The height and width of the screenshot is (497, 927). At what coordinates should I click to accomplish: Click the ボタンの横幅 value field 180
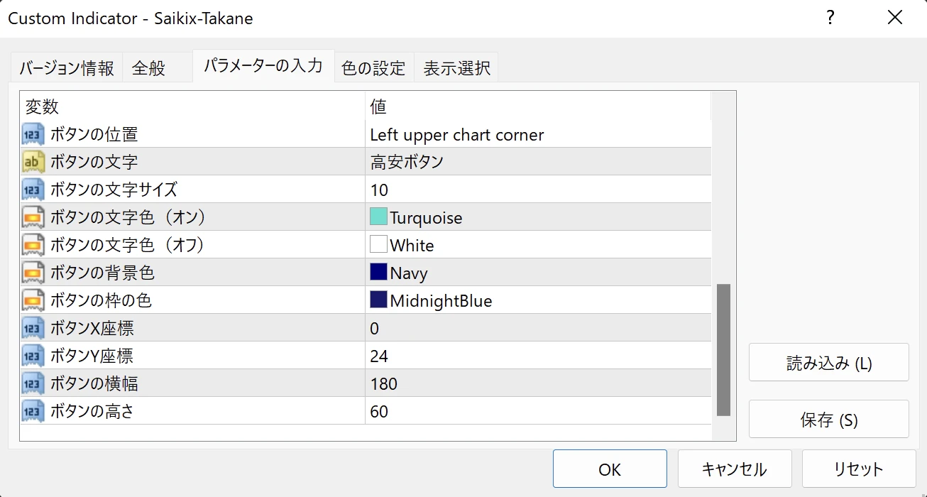(x=383, y=383)
